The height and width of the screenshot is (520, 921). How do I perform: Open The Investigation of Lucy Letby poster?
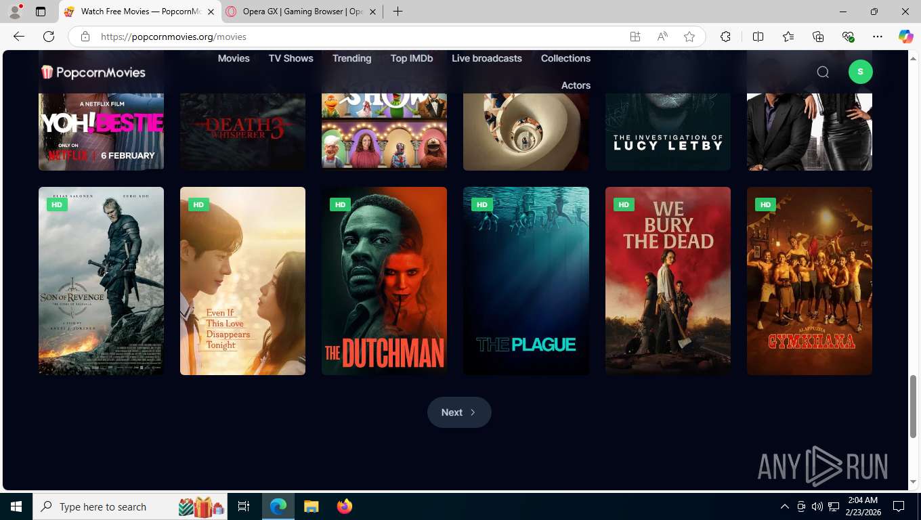click(668, 131)
